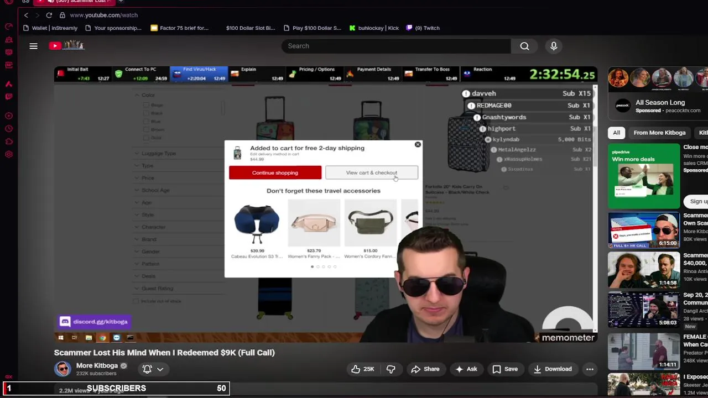Open the Twitch icon in browser sidebar
Image resolution: width=708 pixels, height=398 pixels.
click(9, 96)
